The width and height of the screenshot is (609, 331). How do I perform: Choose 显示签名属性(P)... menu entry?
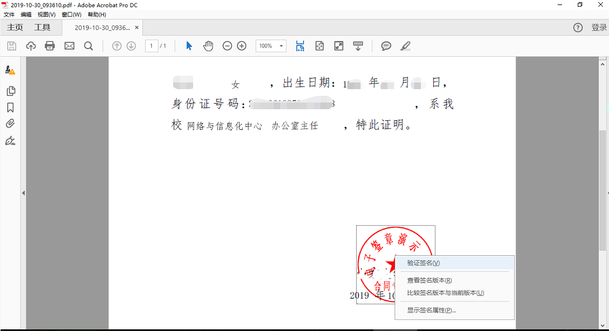(454, 310)
